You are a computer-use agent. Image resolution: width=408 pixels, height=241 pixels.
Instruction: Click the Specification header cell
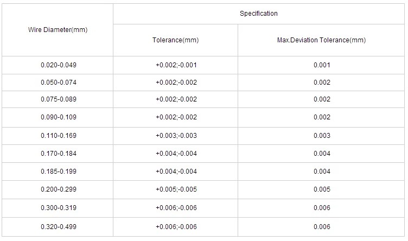click(x=258, y=14)
